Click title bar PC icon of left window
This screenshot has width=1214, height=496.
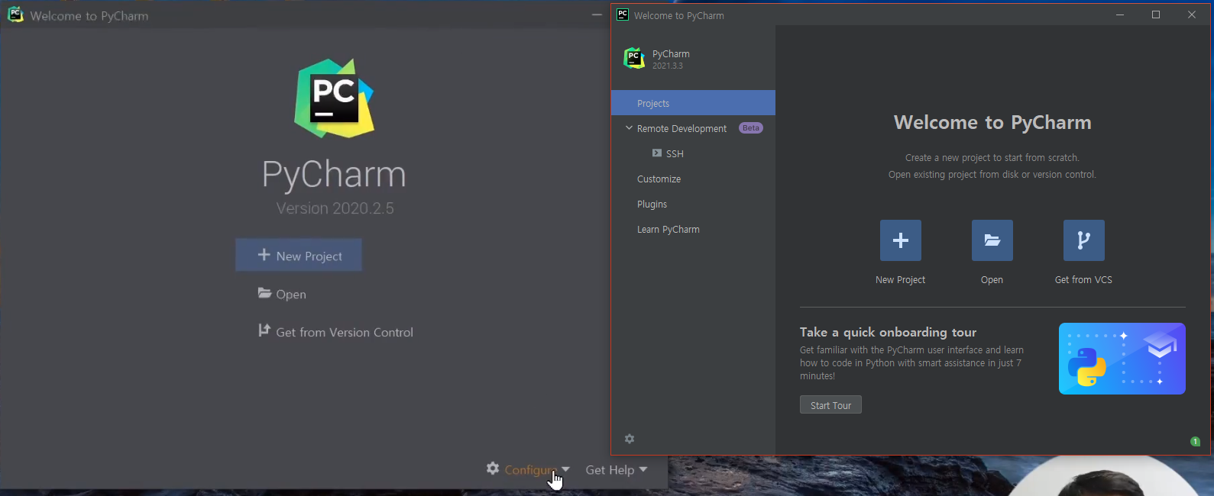pos(15,14)
